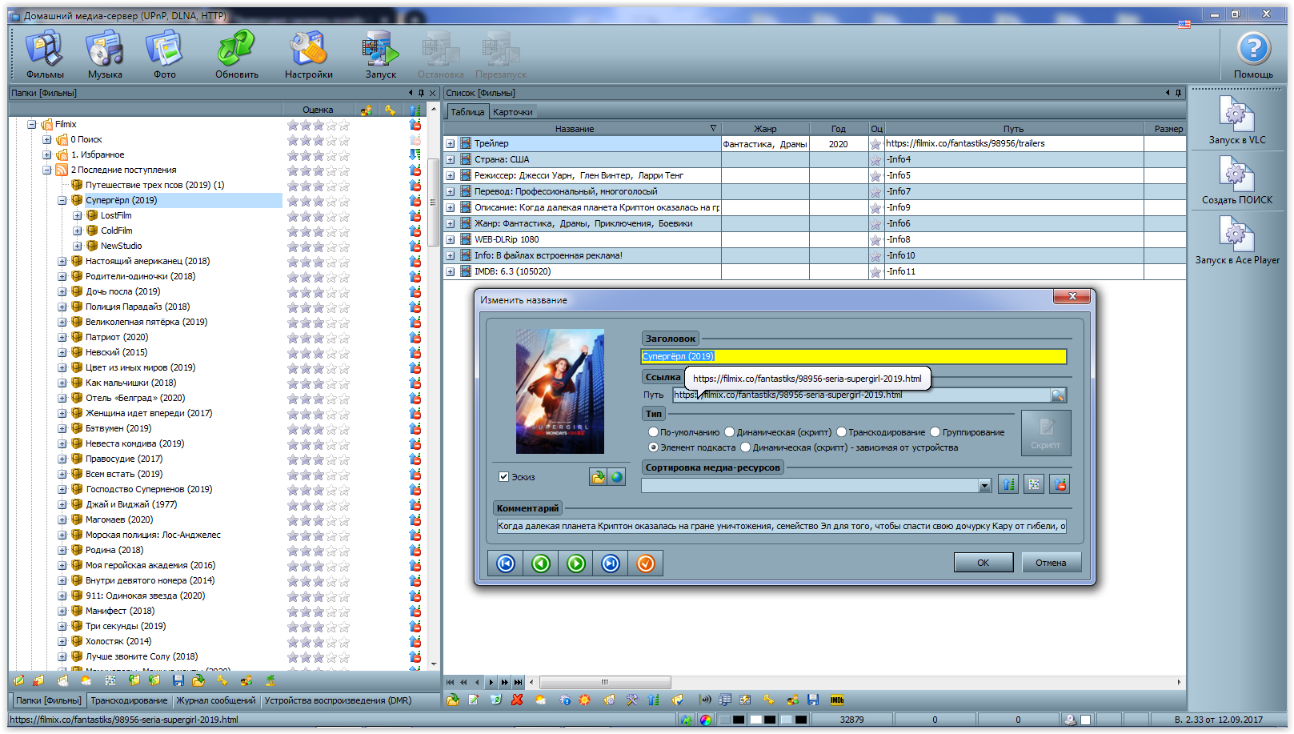Viewport: 1294px width, 734px height.
Task: Click the search icon beside path field
Action: point(1058,395)
